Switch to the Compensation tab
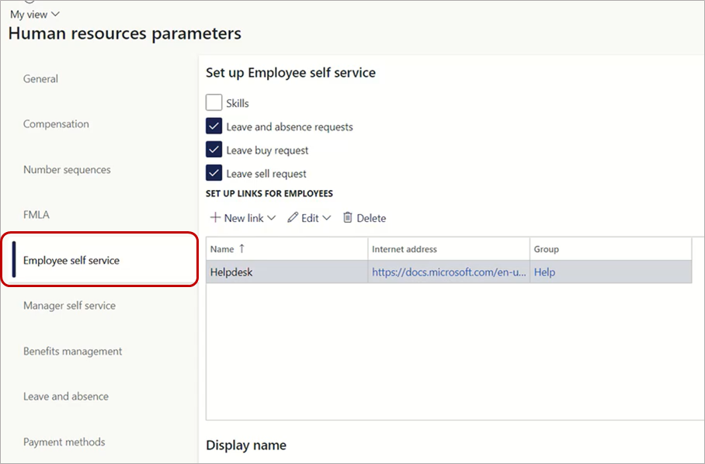 (x=56, y=124)
